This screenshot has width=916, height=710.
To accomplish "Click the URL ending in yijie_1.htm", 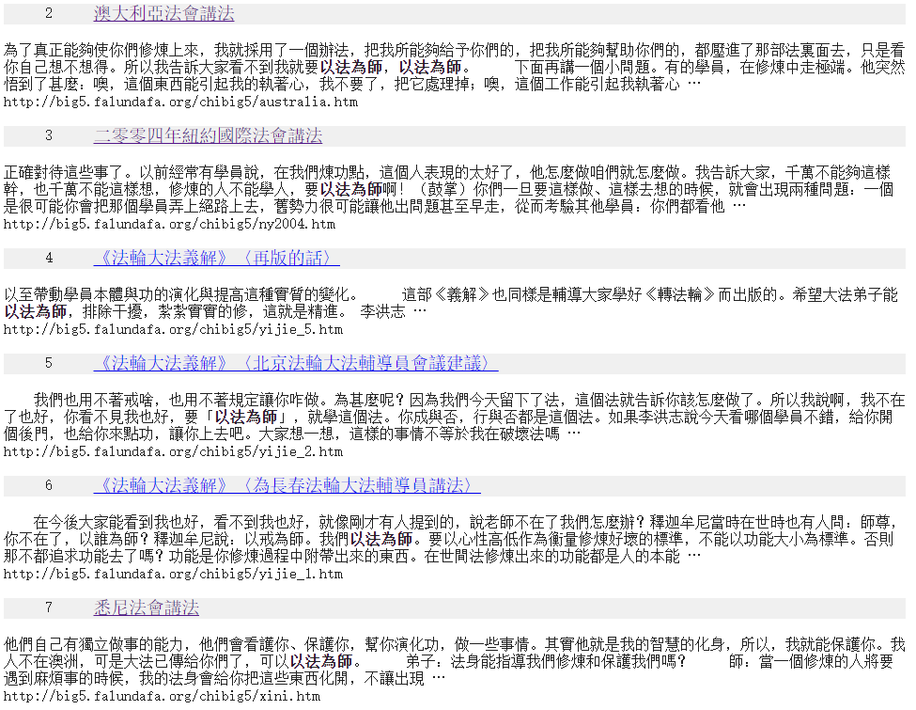I will click(173, 574).
